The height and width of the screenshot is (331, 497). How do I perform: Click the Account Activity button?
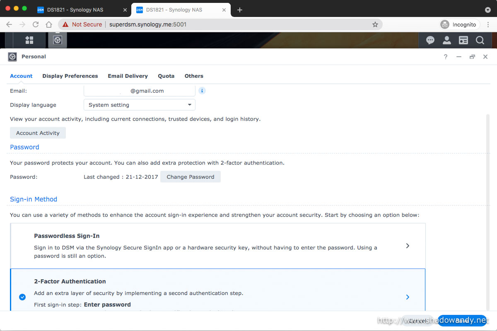(x=38, y=133)
